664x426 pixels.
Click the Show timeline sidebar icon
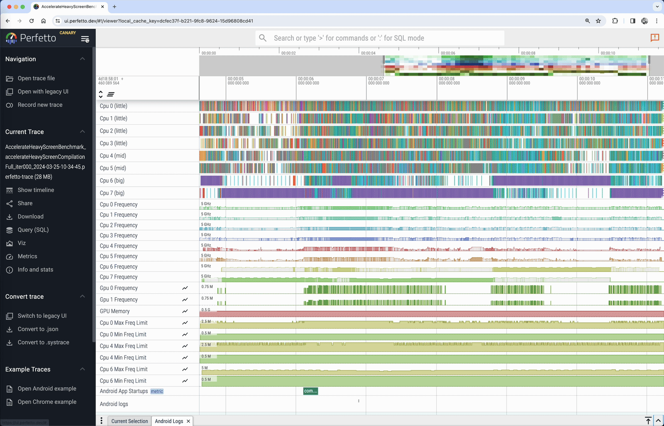click(10, 190)
